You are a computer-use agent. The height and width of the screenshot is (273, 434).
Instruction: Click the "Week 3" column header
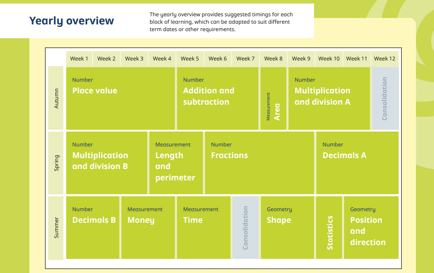(134, 59)
